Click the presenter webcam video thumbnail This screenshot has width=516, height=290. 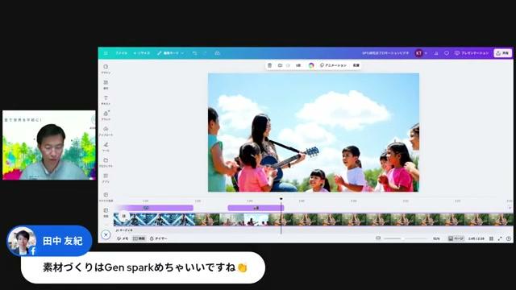(49, 145)
